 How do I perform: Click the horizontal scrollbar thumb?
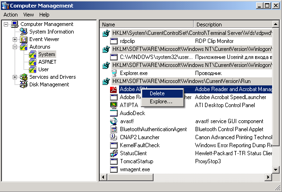pyautogui.click(x=130, y=177)
